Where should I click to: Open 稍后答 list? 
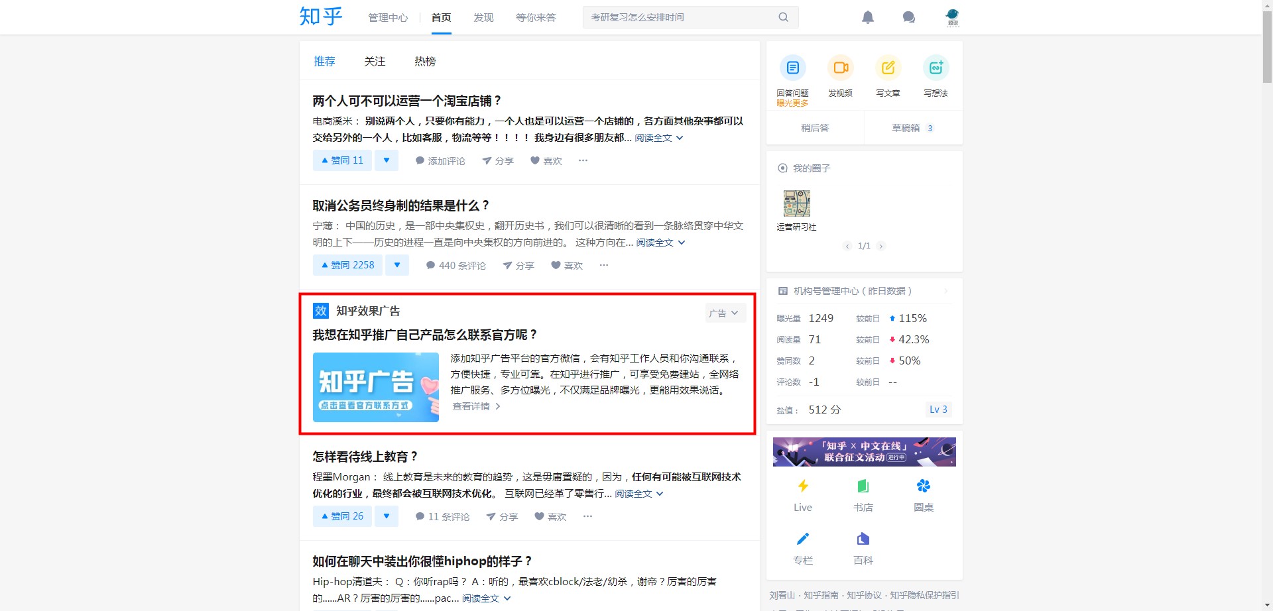(x=815, y=128)
